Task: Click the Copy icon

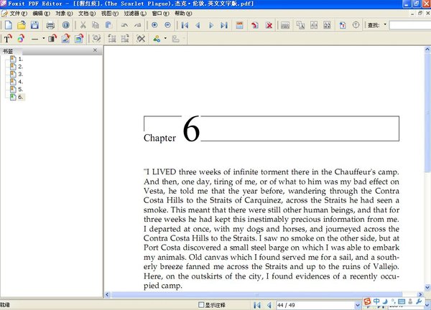Action: tap(96, 25)
